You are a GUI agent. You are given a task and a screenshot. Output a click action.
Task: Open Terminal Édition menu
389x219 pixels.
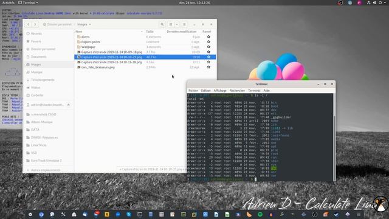tap(205, 91)
